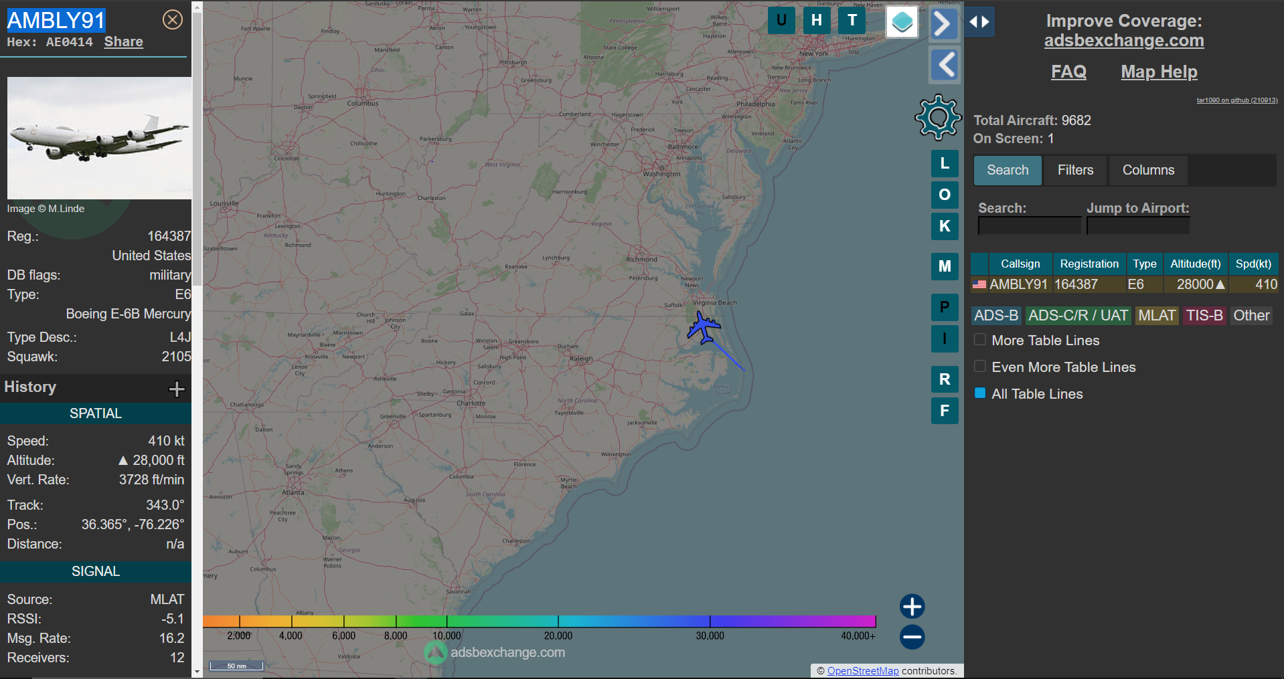Click the adsbexchange.com logo on map
Screen dimensions: 1284x679
(495, 652)
